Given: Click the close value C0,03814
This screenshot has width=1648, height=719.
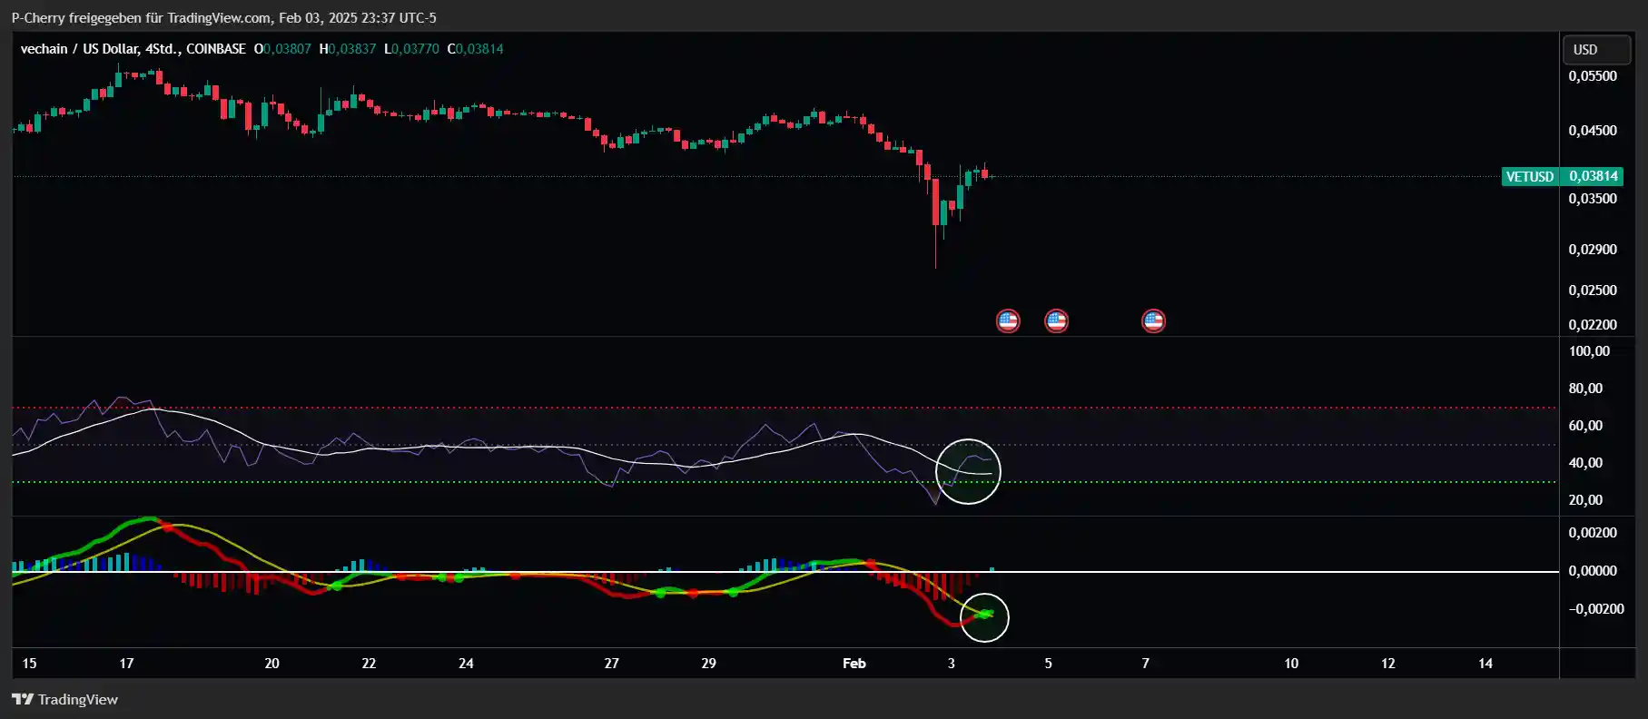Looking at the screenshot, I should pyautogui.click(x=475, y=49).
